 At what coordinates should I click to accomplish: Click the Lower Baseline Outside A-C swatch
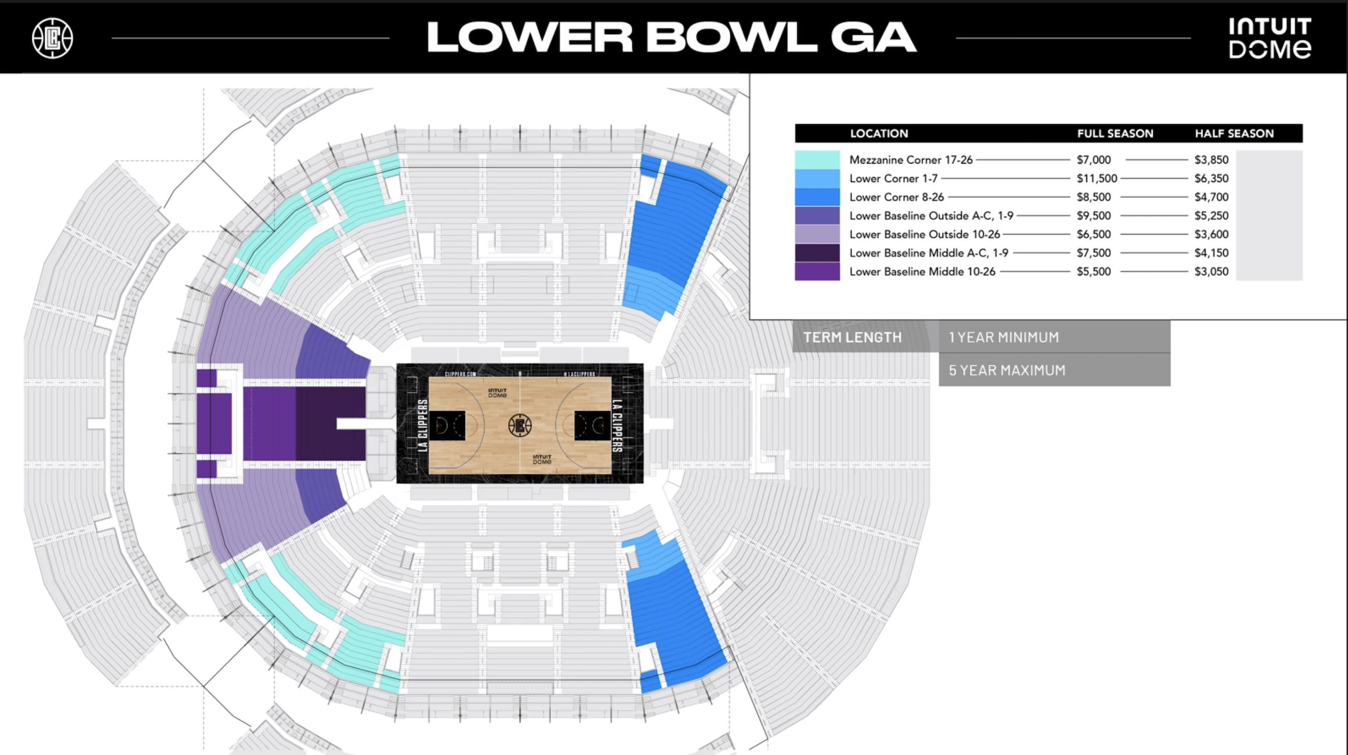(817, 216)
